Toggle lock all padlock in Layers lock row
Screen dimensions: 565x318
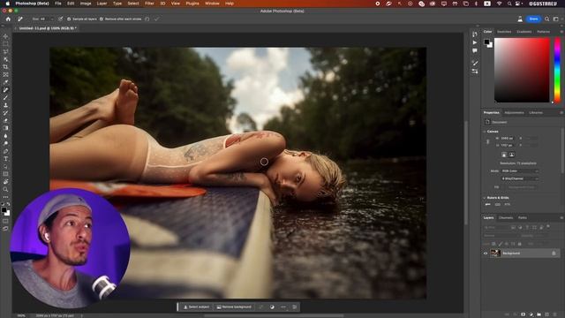pos(519,244)
